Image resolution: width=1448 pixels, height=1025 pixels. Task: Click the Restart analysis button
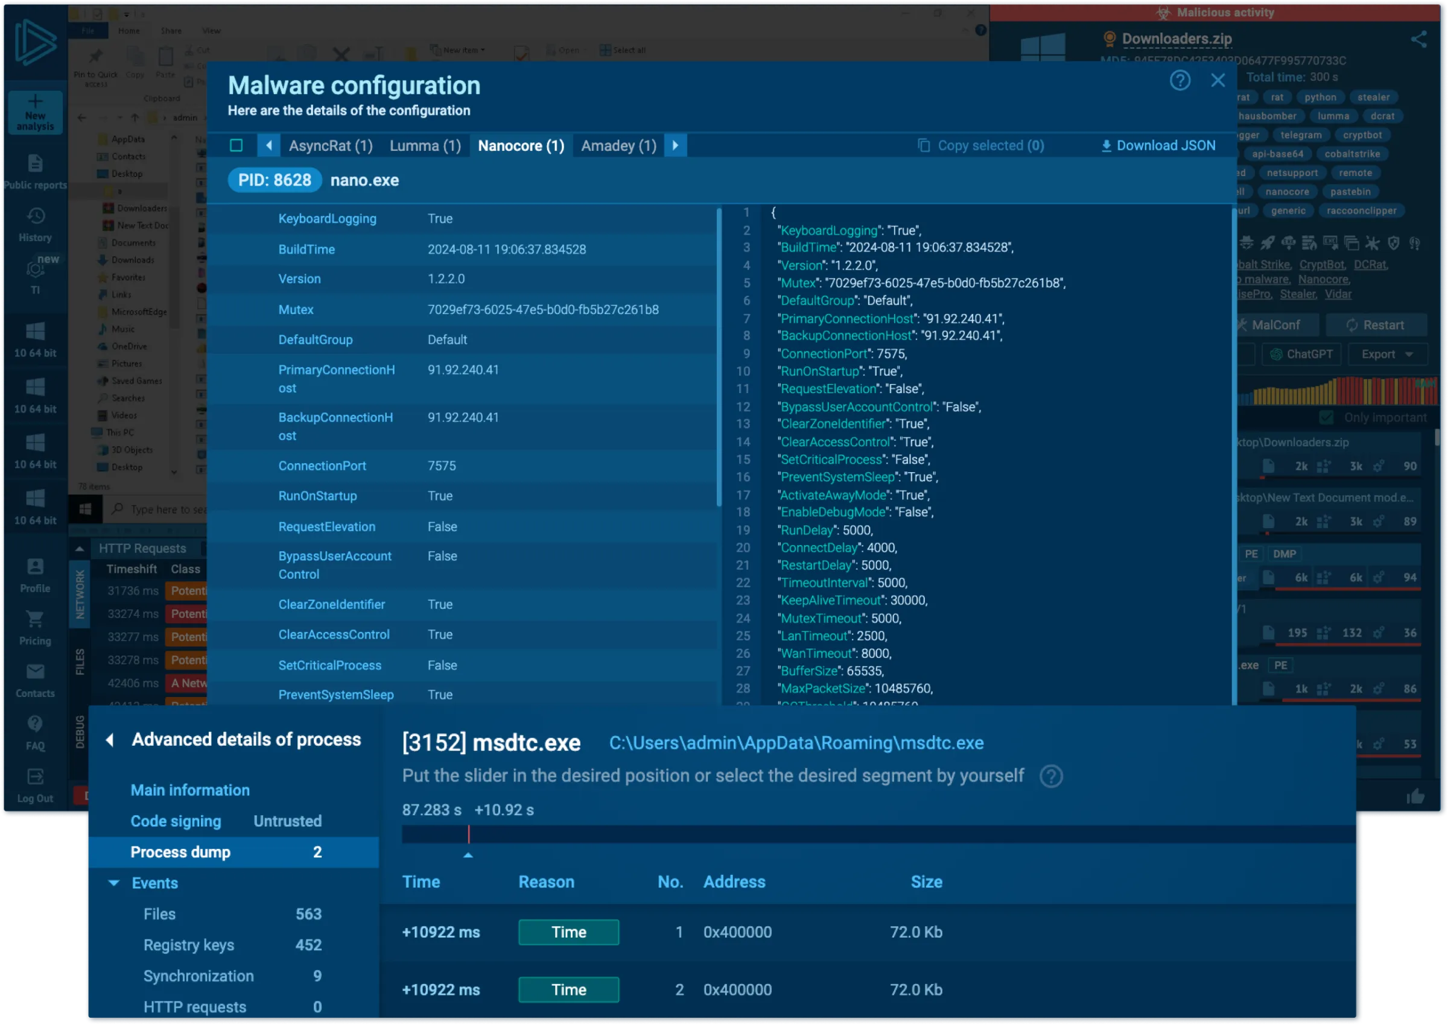[1376, 324]
